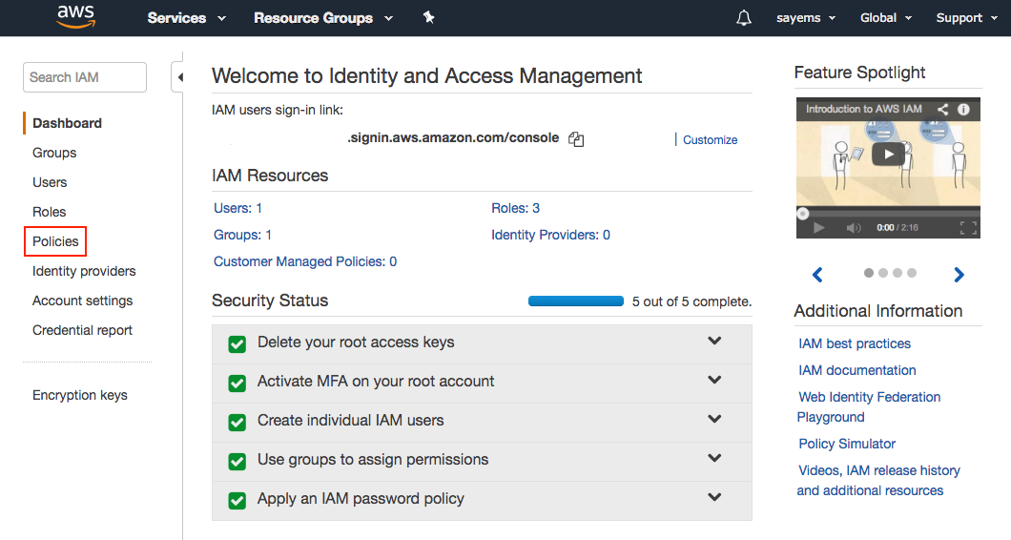Expand Create individual IAM users chevron
Image resolution: width=1011 pixels, height=540 pixels.
(x=714, y=419)
